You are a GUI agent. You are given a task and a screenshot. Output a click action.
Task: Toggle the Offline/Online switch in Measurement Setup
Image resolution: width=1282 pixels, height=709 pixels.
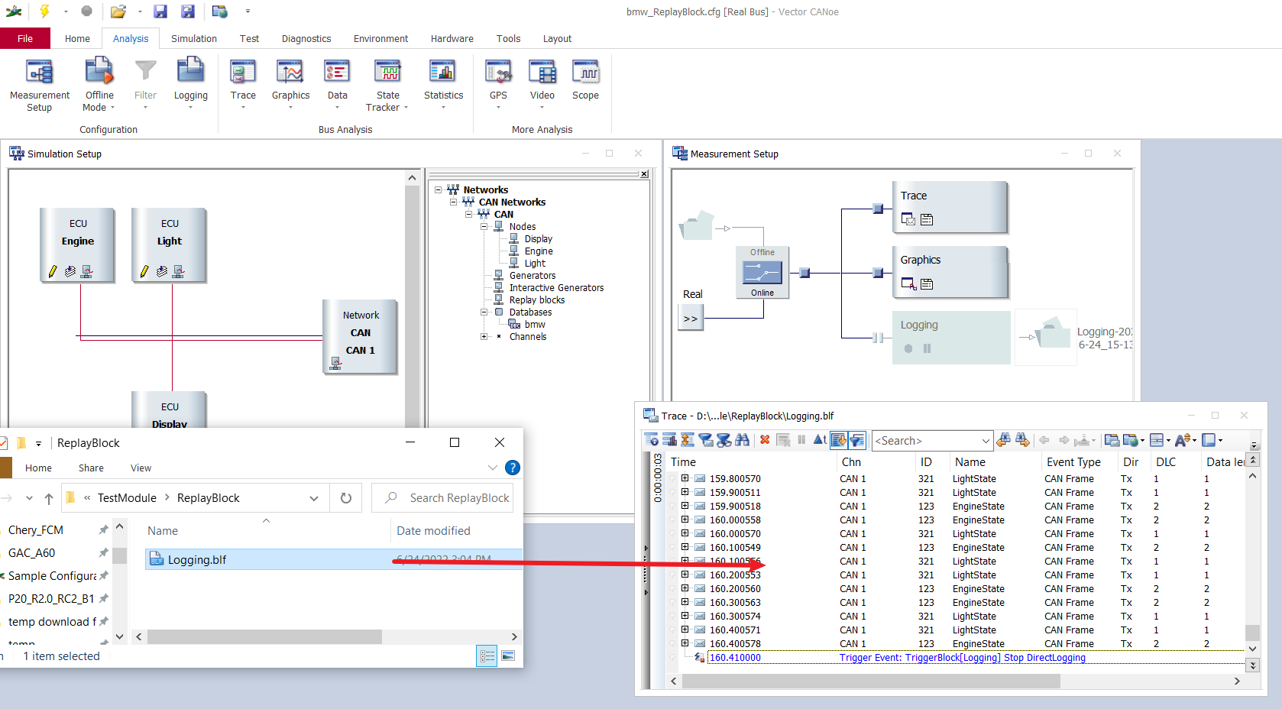(762, 273)
